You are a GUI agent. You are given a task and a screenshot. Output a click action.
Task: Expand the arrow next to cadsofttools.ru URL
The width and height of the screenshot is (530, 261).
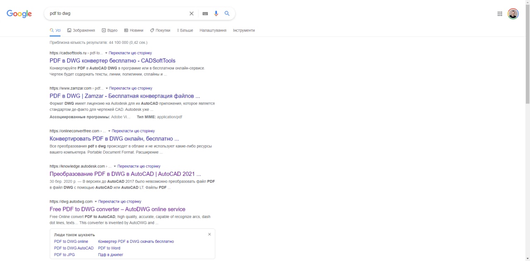(106, 53)
